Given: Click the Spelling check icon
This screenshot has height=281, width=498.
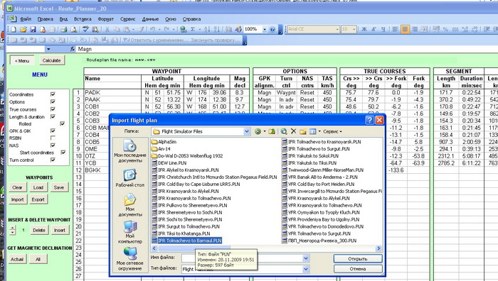Looking at the screenshot, I should [85, 30].
